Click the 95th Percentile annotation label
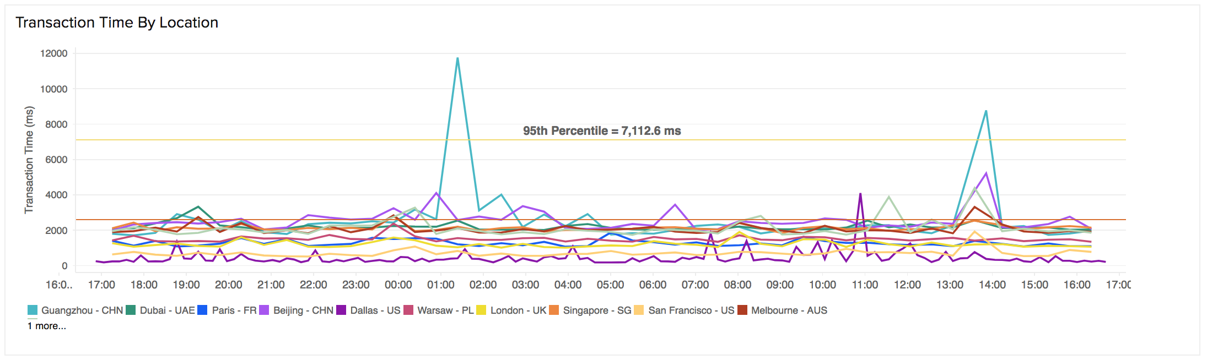Screen dimensions: 1207x360 (x=602, y=131)
